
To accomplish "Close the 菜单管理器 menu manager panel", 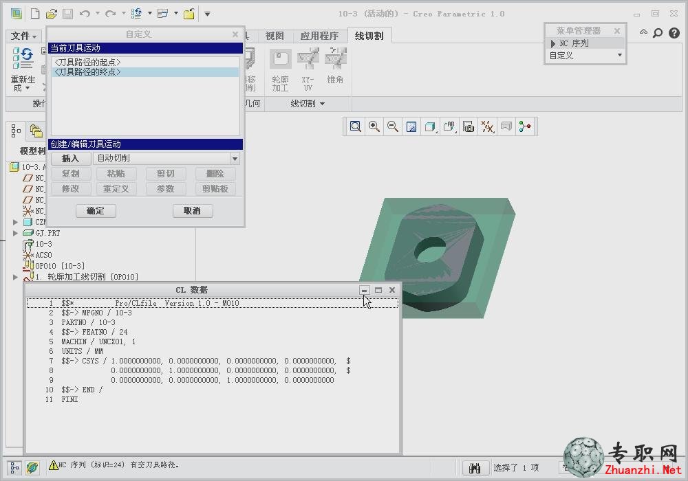I will [x=617, y=31].
